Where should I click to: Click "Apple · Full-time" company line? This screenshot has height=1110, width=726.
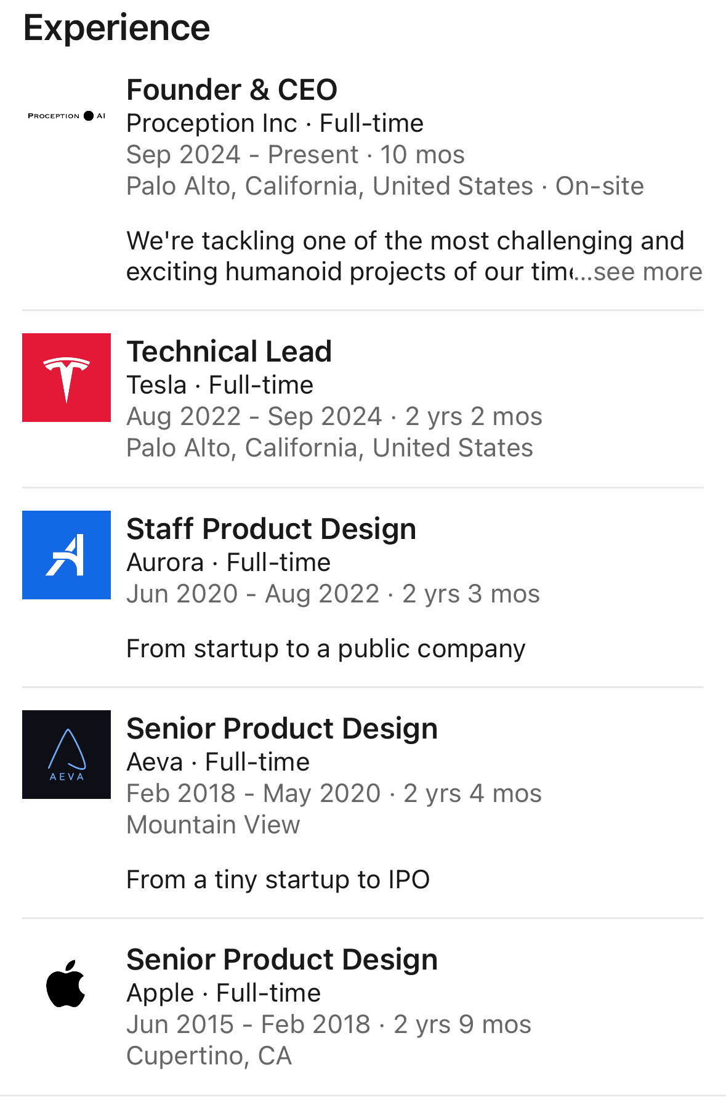pos(224,994)
